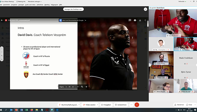Click the print icon in PDF viewer
The height and width of the screenshot is (112, 197).
click(135, 20)
